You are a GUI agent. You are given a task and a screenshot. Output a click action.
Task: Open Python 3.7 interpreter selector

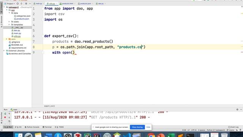216,130
